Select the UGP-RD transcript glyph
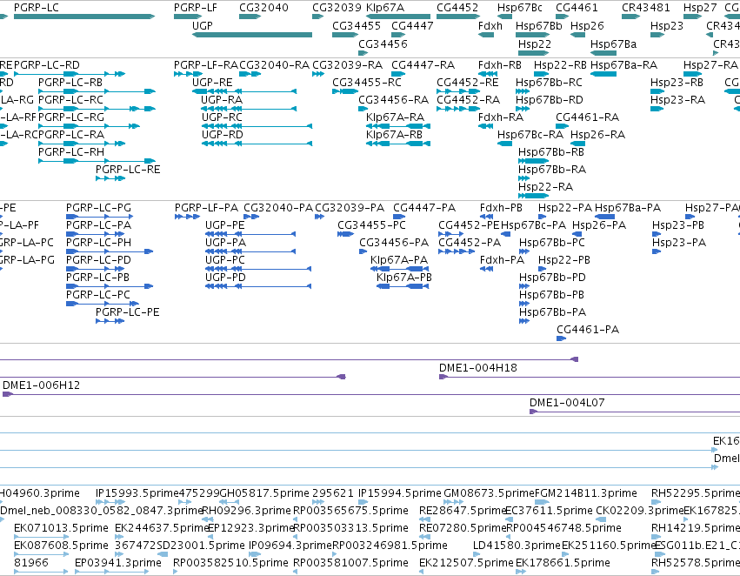This screenshot has height=576, width=740. pos(257,144)
